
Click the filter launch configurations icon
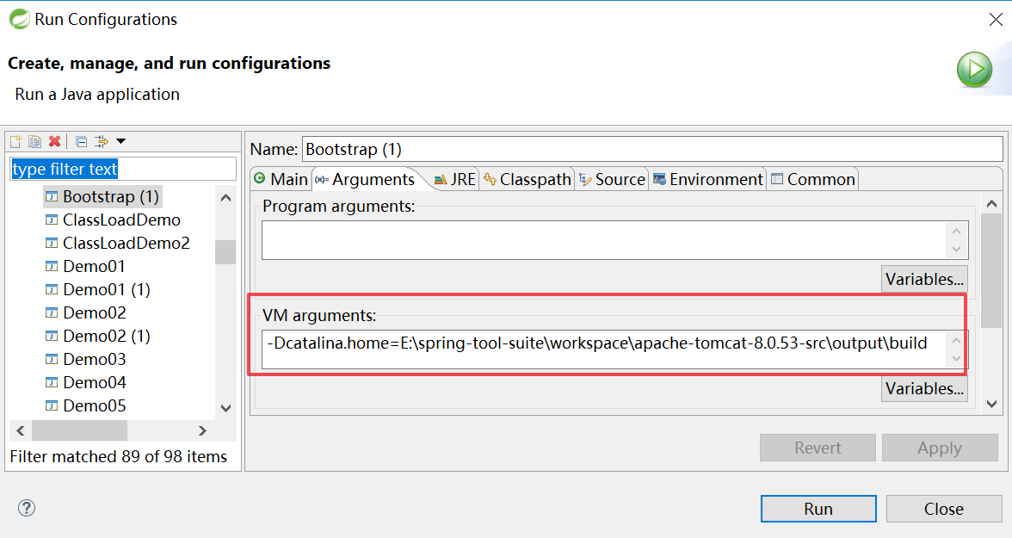point(101,141)
